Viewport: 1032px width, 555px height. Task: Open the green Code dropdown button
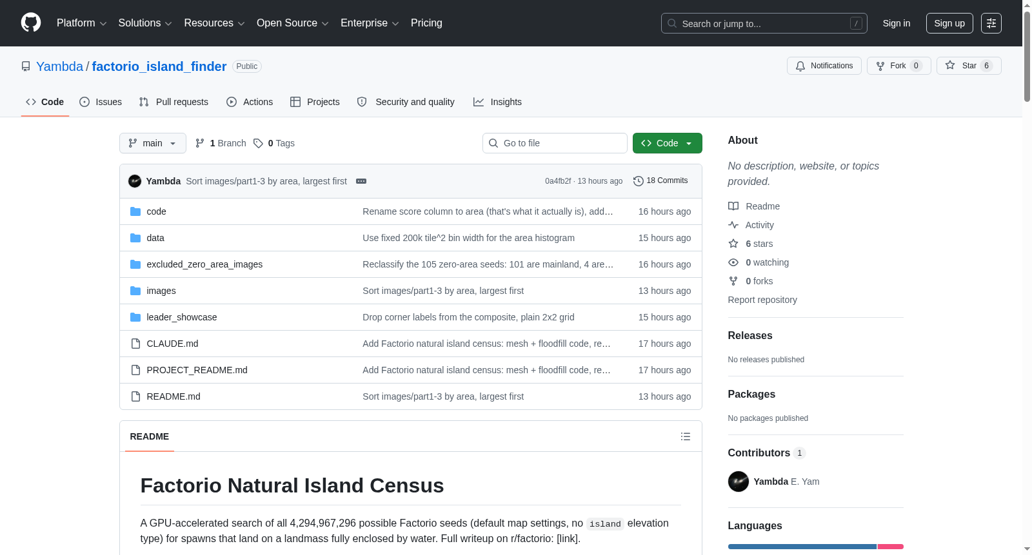click(x=668, y=143)
